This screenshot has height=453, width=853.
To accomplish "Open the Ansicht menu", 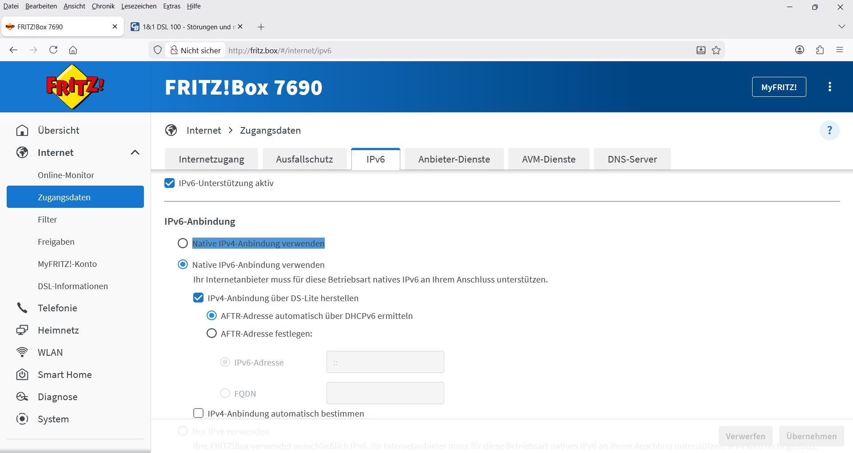I will click(x=74, y=6).
